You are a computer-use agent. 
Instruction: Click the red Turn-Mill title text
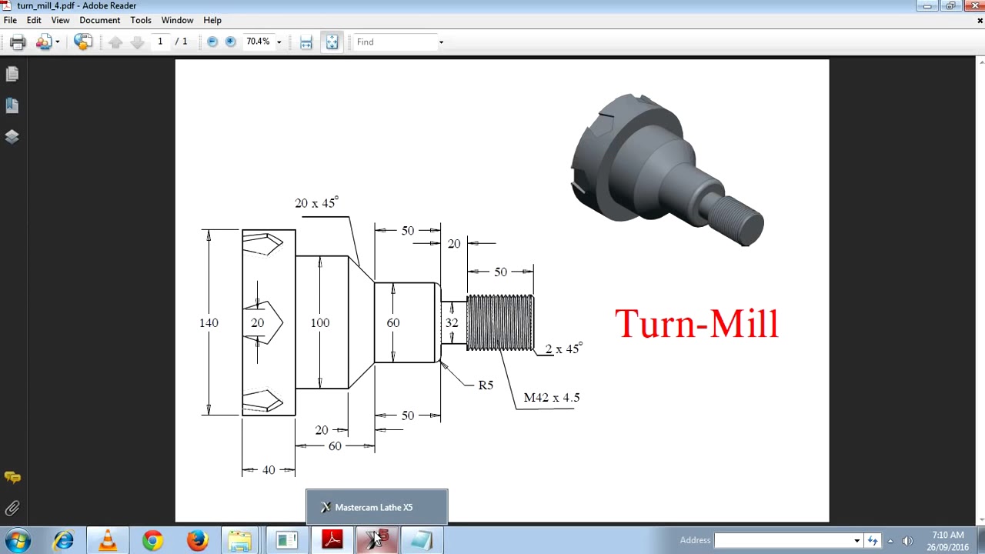(696, 323)
